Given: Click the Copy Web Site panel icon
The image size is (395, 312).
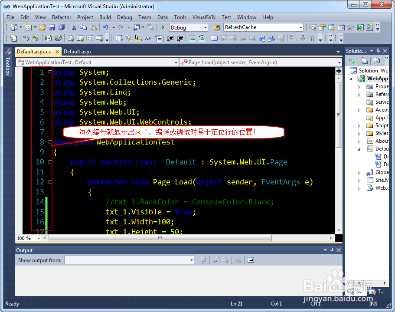Looking at the screenshot, I should pyautogui.click(x=376, y=60).
